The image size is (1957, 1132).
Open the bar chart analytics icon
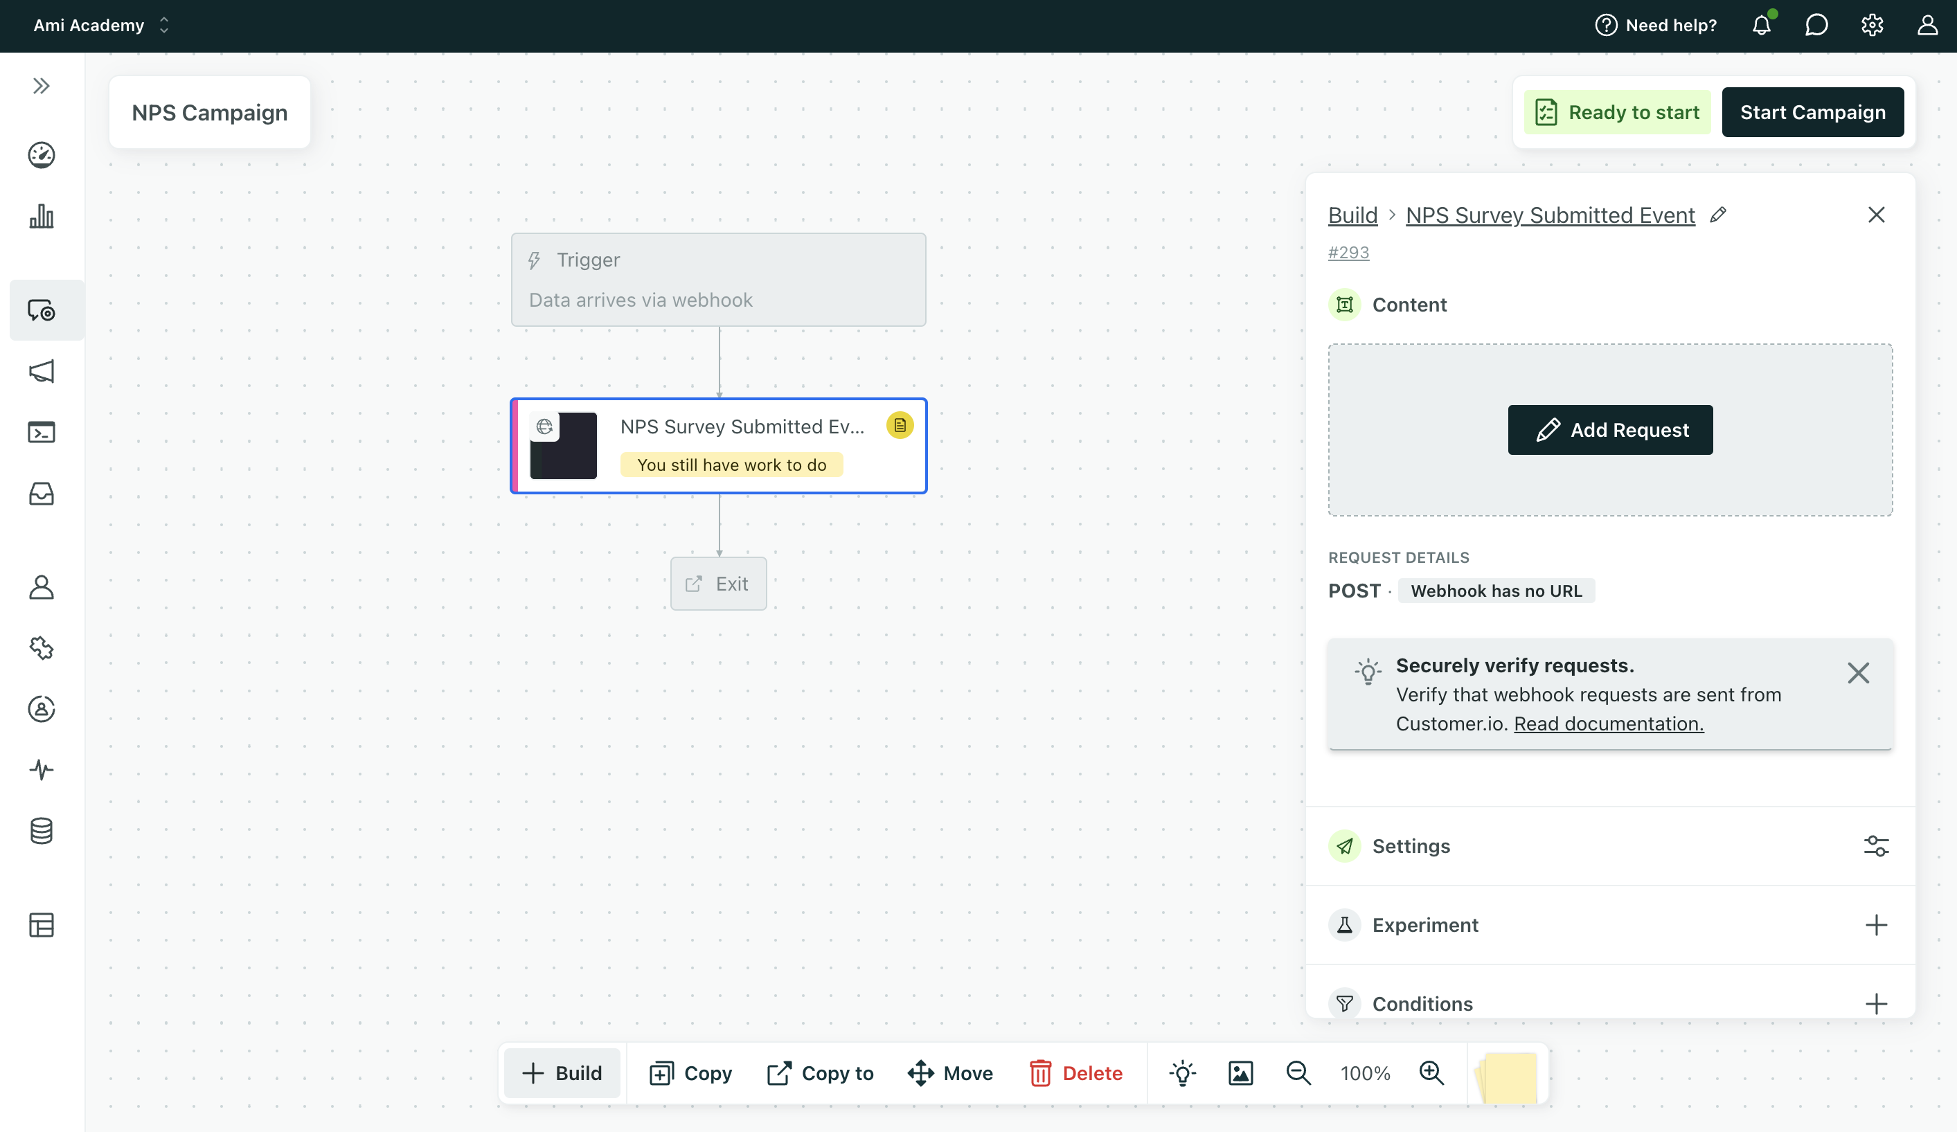41,216
